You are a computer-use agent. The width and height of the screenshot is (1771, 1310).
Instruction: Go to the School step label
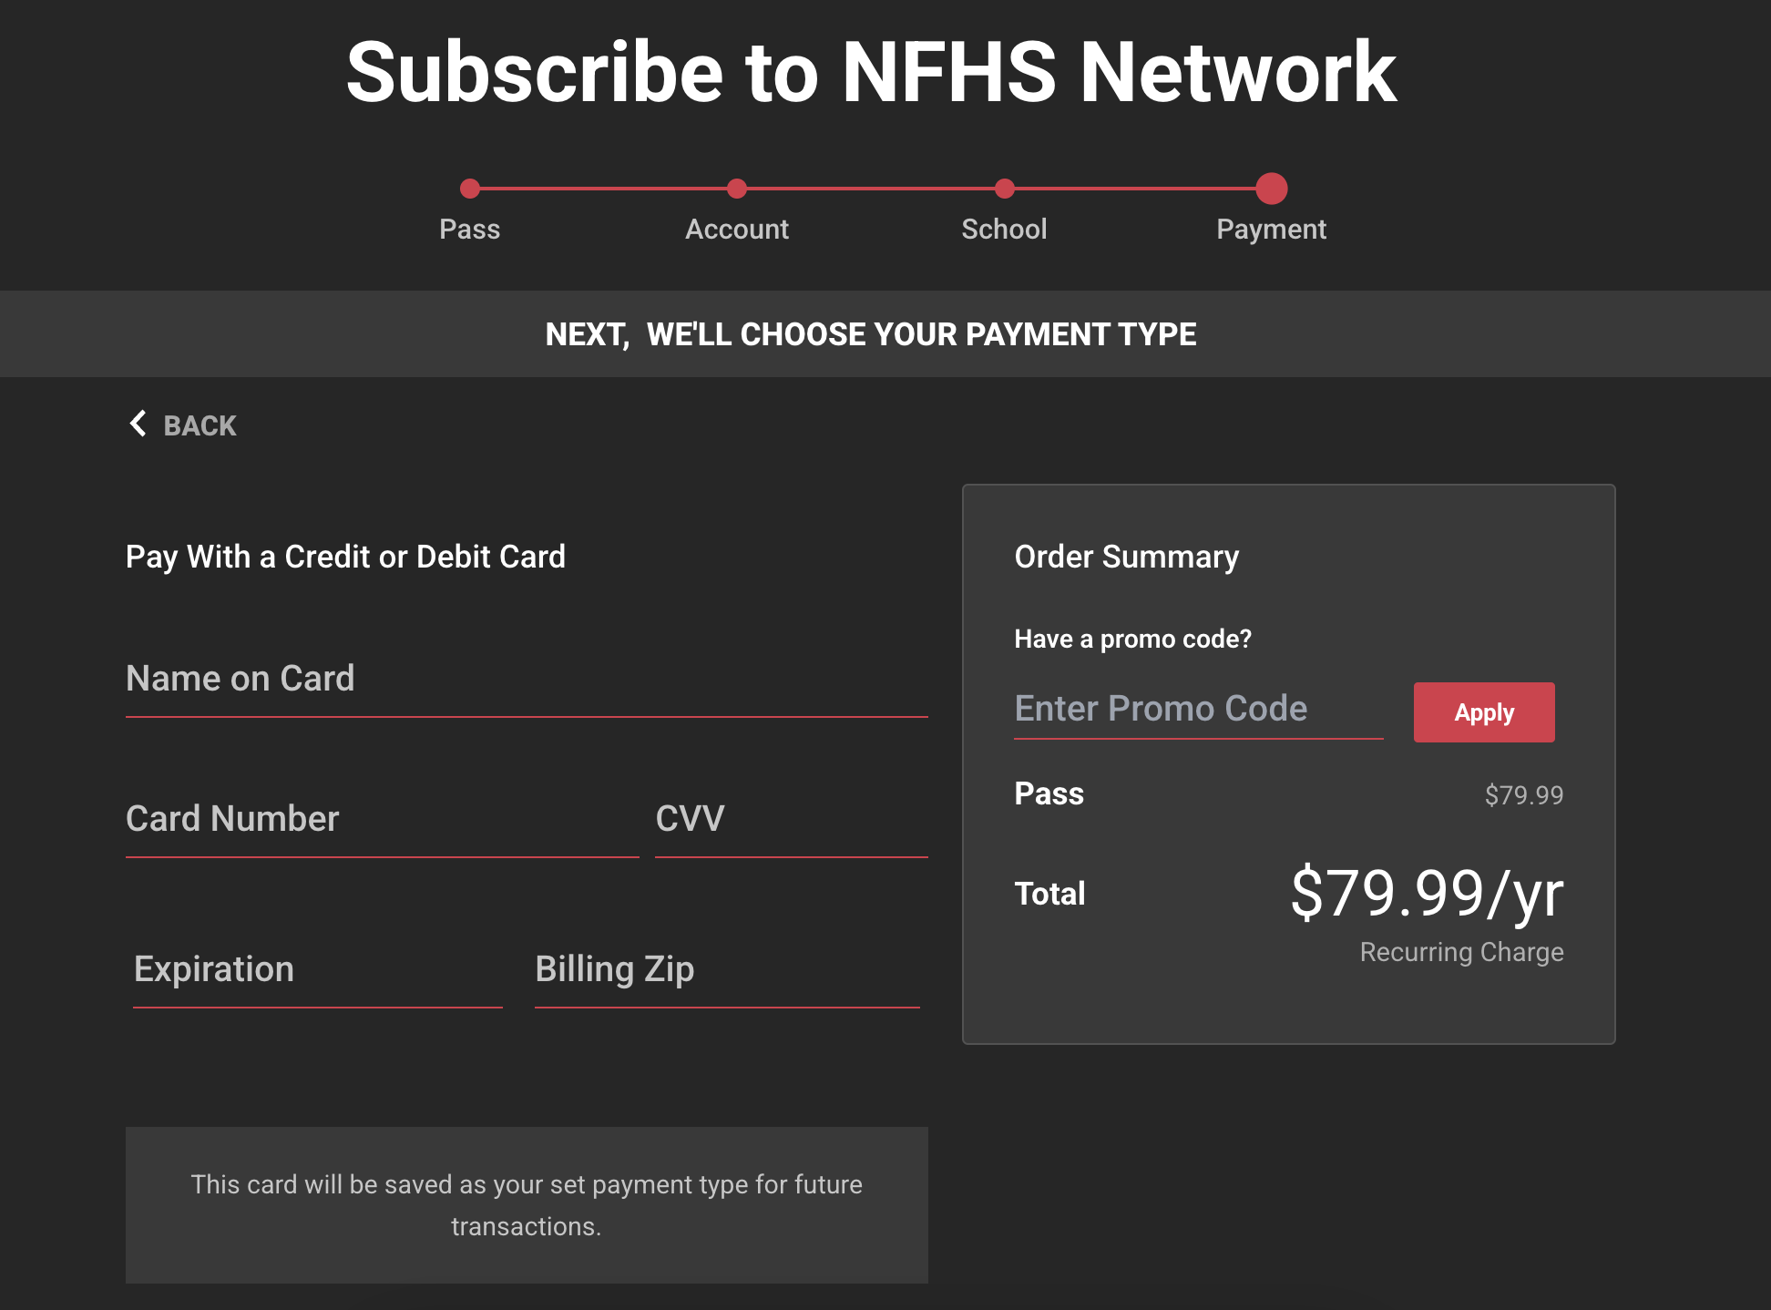click(1005, 230)
